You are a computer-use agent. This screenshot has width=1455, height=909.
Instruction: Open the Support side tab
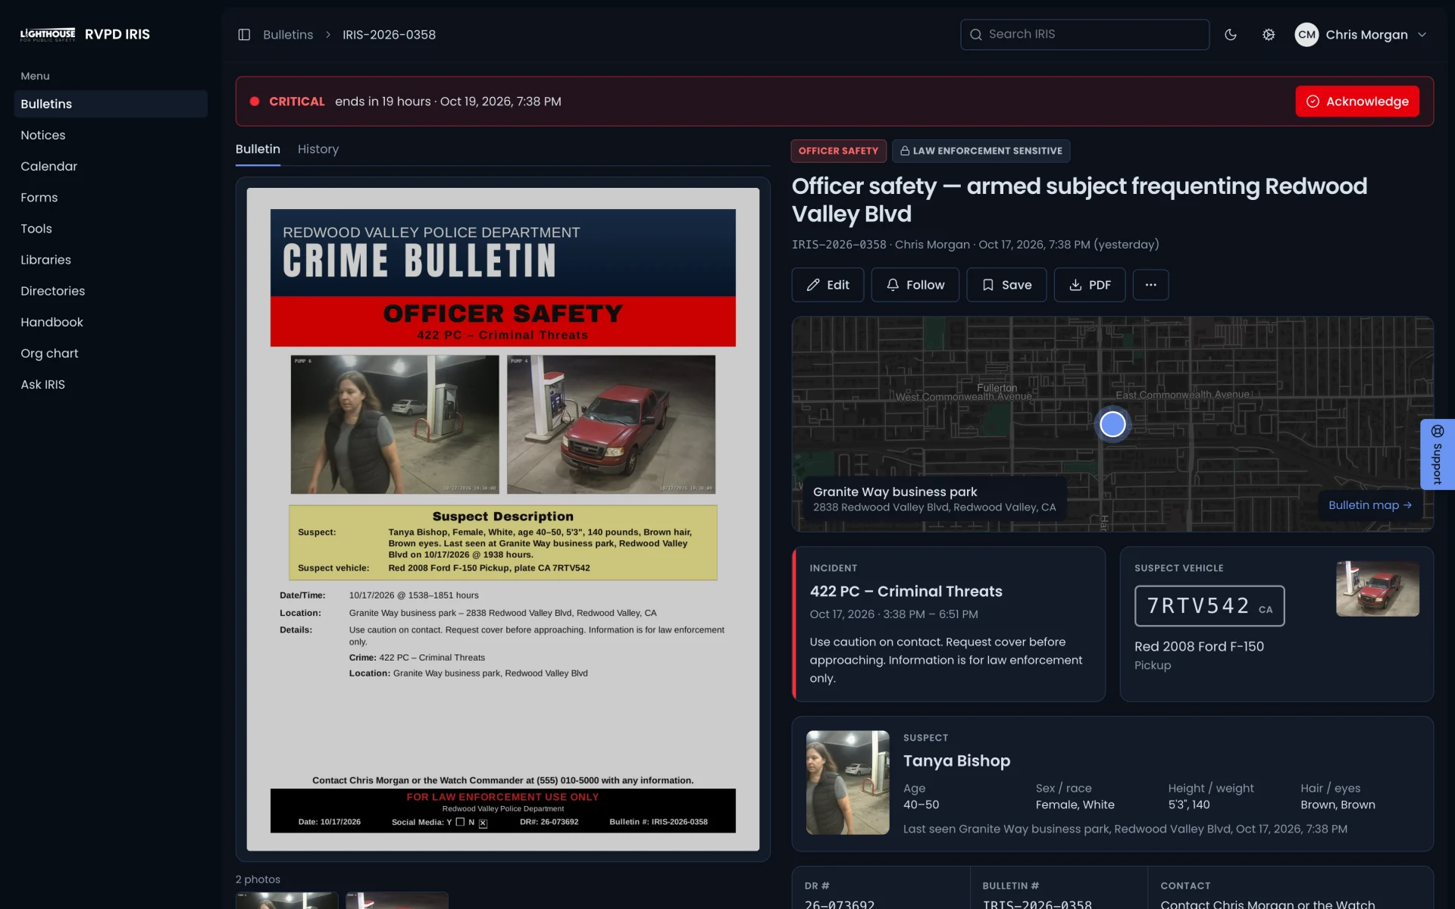coord(1437,454)
